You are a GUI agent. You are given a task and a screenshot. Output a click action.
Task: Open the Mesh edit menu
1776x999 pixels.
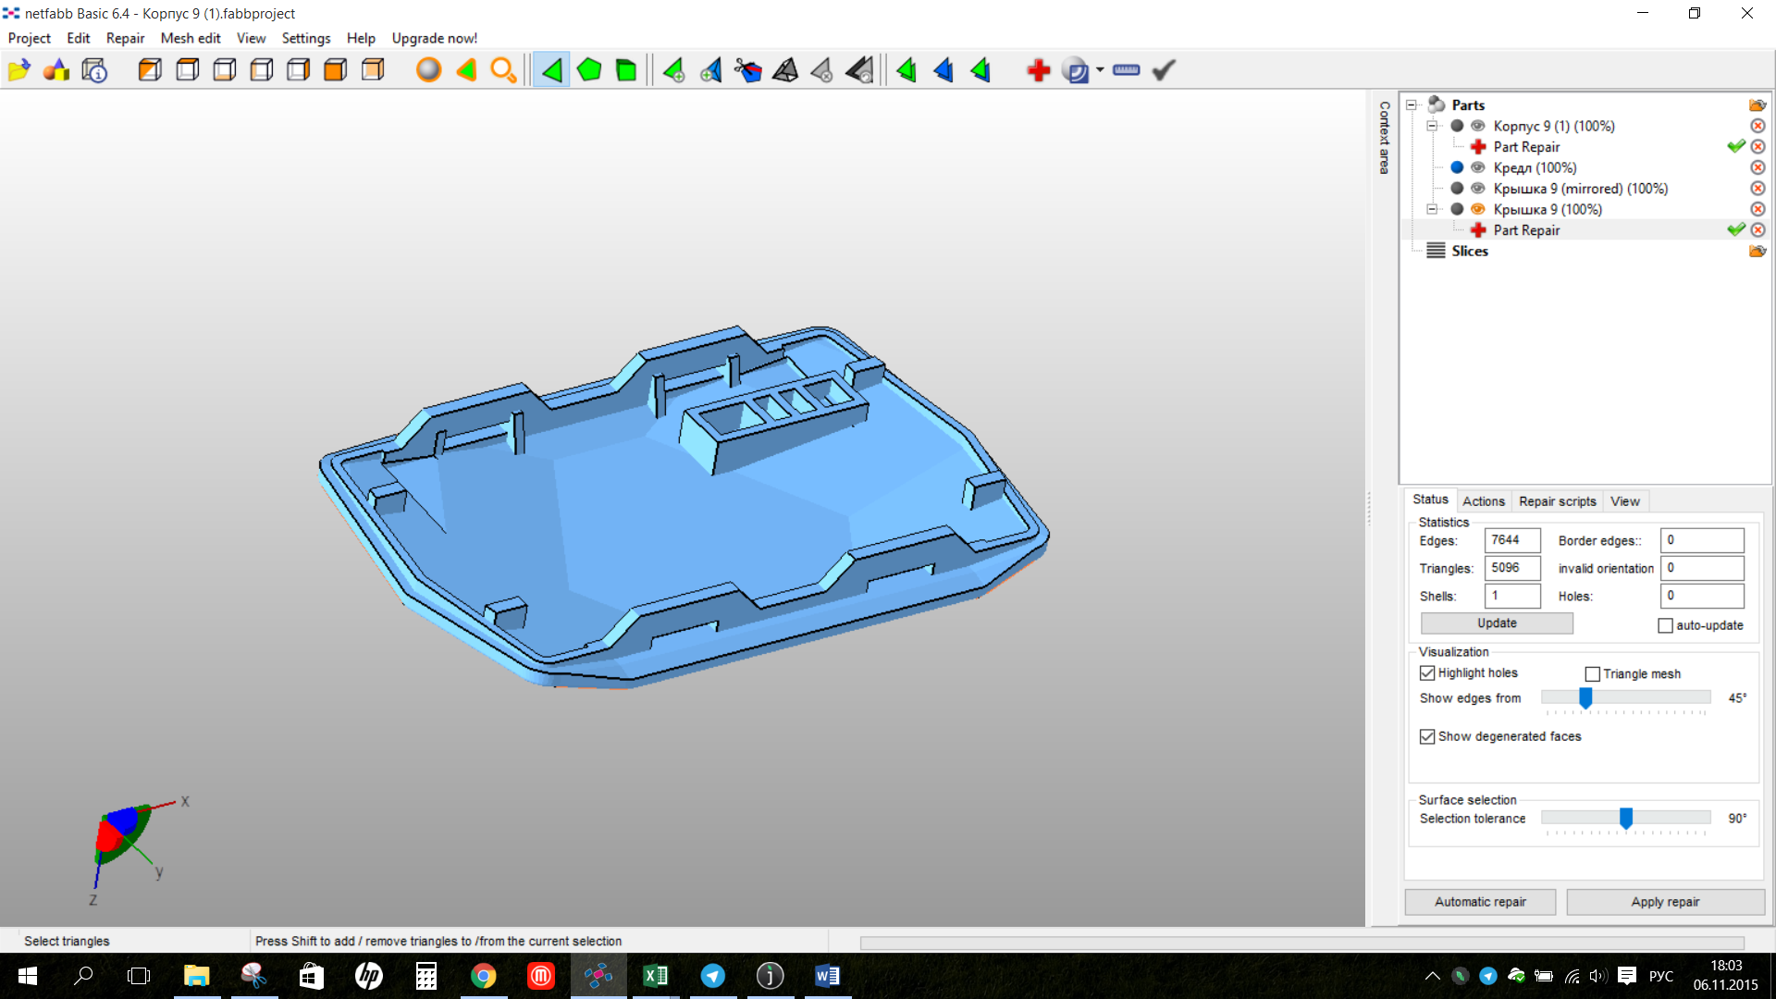pyautogui.click(x=189, y=38)
